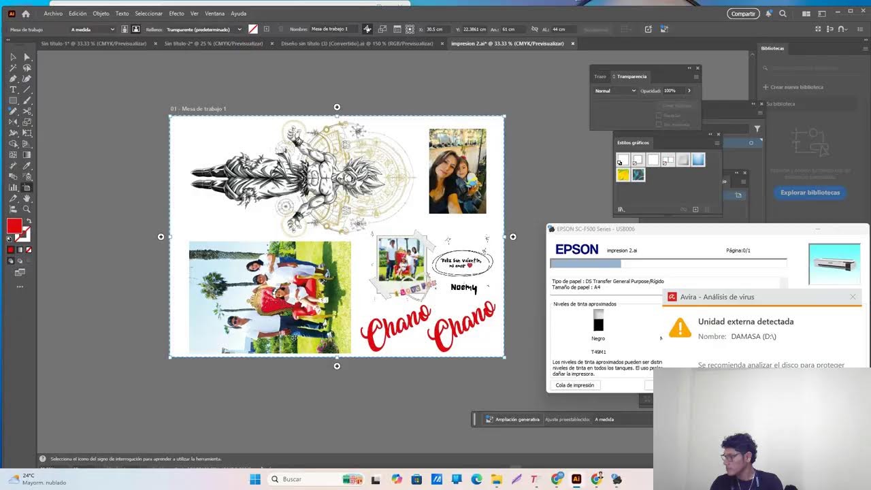Click 'Cola de impresión' in Epson window
The image size is (871, 490).
pos(575,385)
